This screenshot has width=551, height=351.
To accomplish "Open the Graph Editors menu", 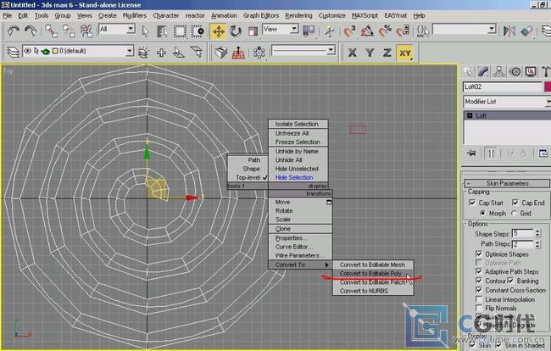I will 261,15.
